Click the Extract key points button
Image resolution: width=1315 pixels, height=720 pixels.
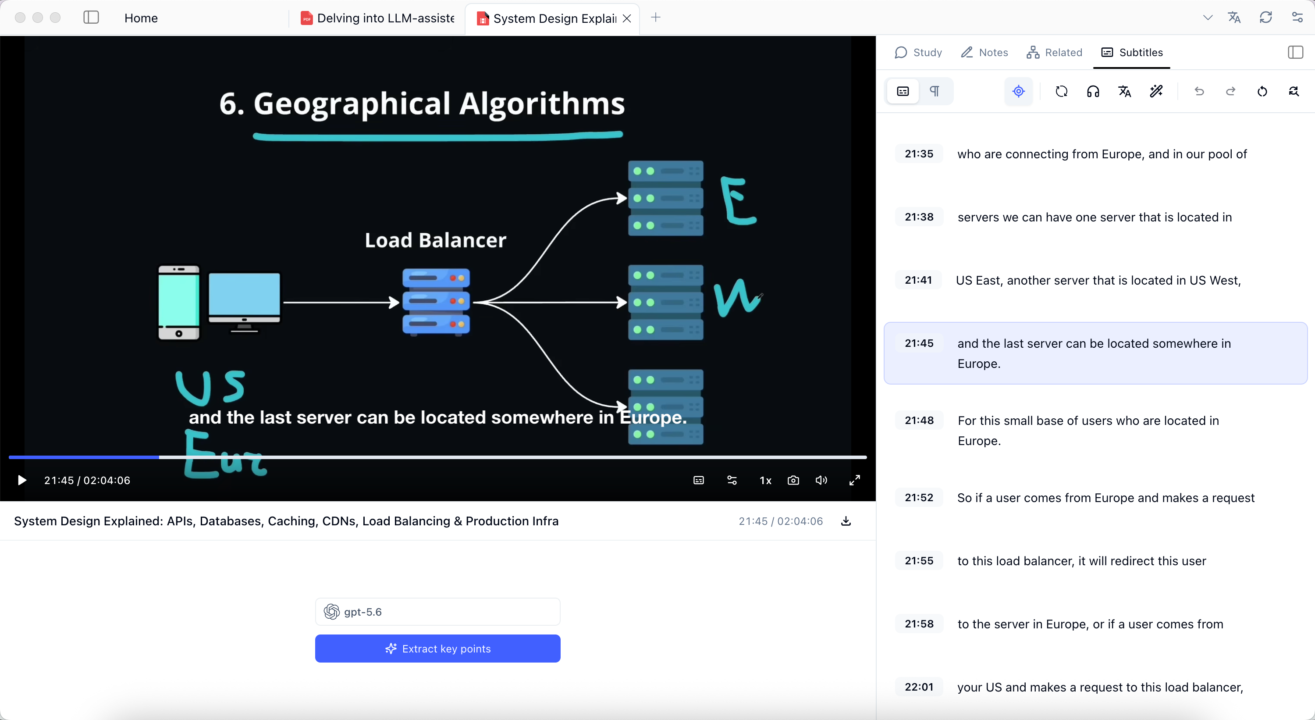pyautogui.click(x=437, y=649)
